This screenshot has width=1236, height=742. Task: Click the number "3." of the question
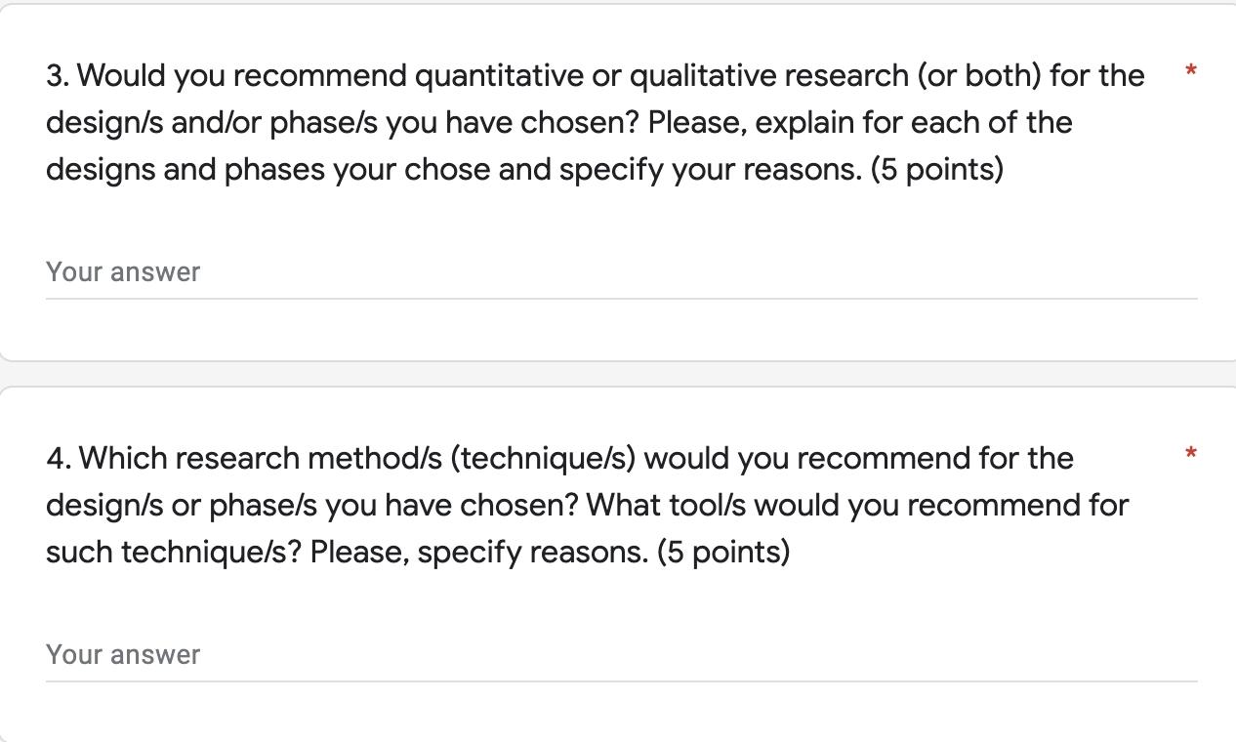point(58,76)
